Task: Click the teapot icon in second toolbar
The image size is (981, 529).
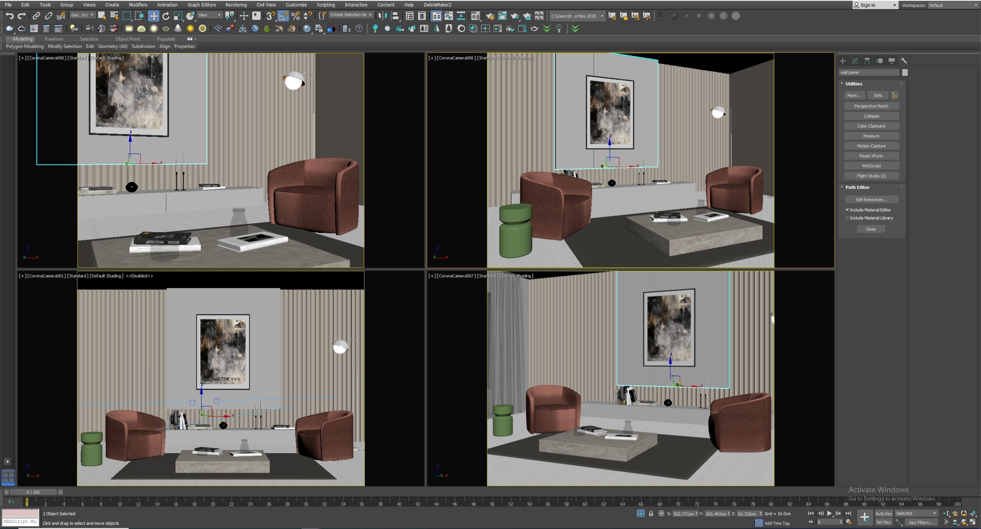Action: tap(9, 29)
